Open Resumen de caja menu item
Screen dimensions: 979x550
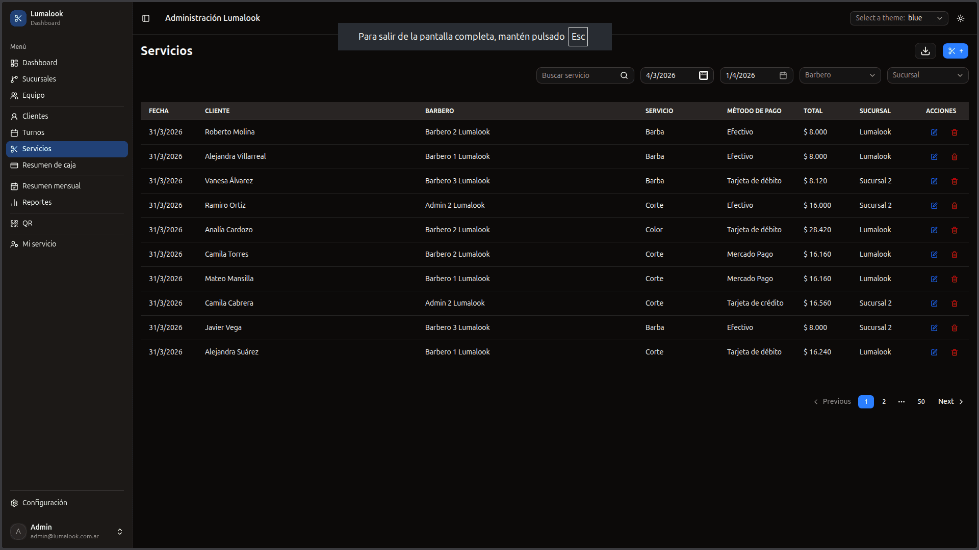67,165
